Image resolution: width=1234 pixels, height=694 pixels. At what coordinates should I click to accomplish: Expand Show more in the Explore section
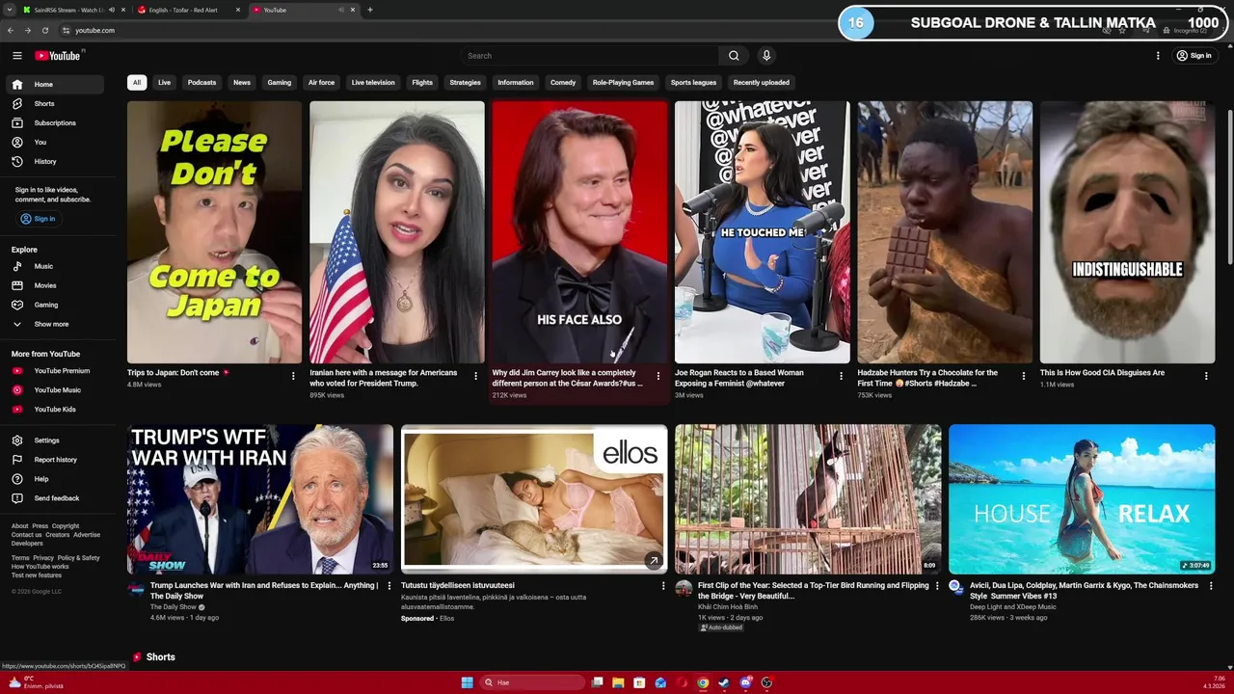54,324
